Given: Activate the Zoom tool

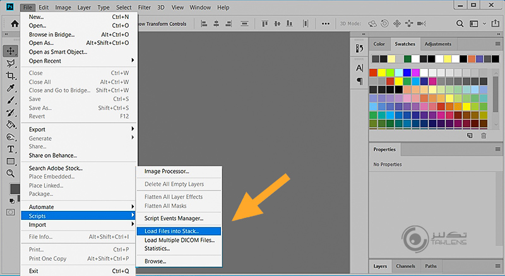Looking at the screenshot, I should 11,173.
